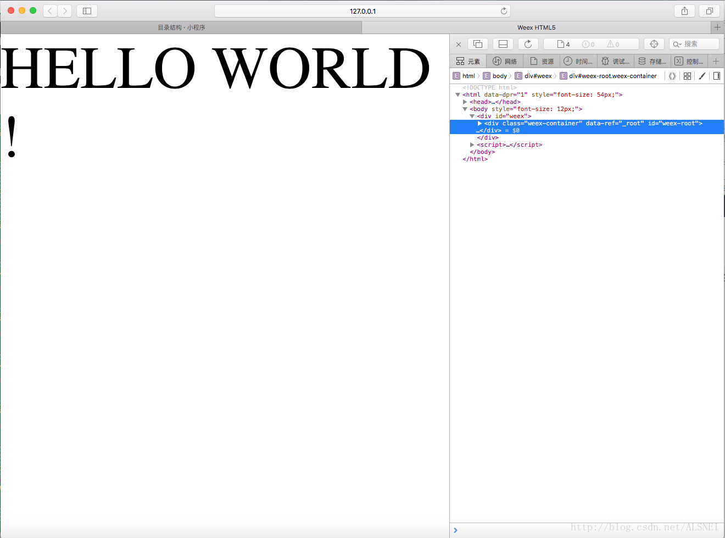Select the closing html tag line
The height and width of the screenshot is (538, 725).
(475, 159)
